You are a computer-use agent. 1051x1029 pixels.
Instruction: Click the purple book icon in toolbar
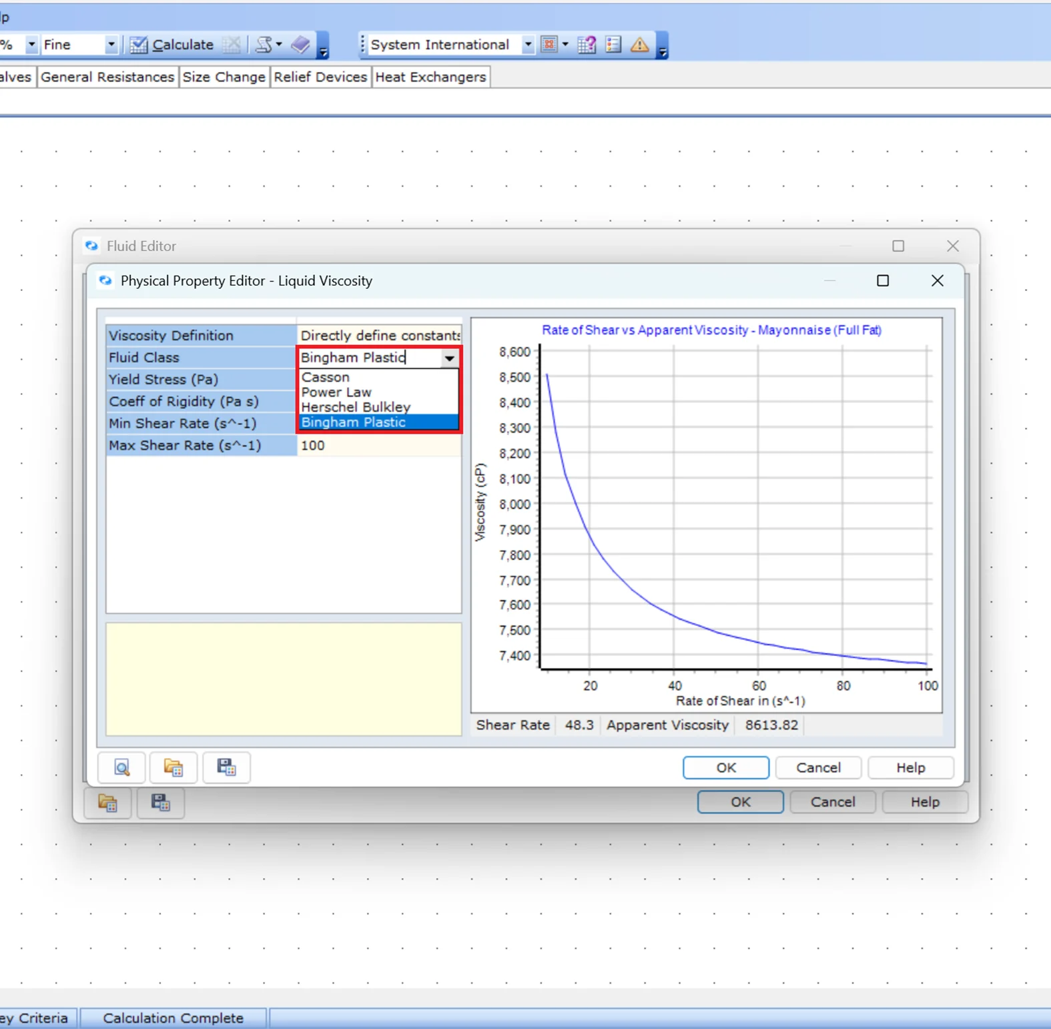tap(301, 45)
